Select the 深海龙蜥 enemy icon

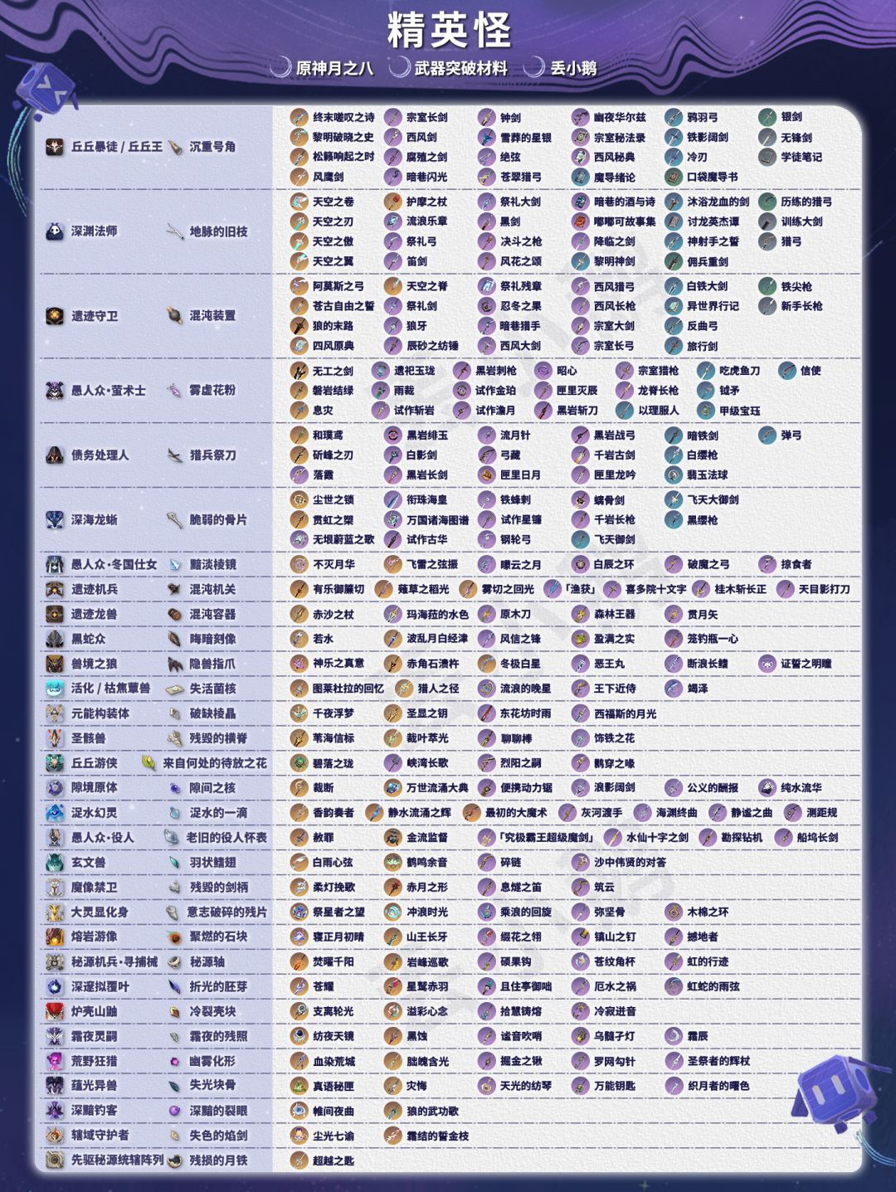click(x=55, y=519)
